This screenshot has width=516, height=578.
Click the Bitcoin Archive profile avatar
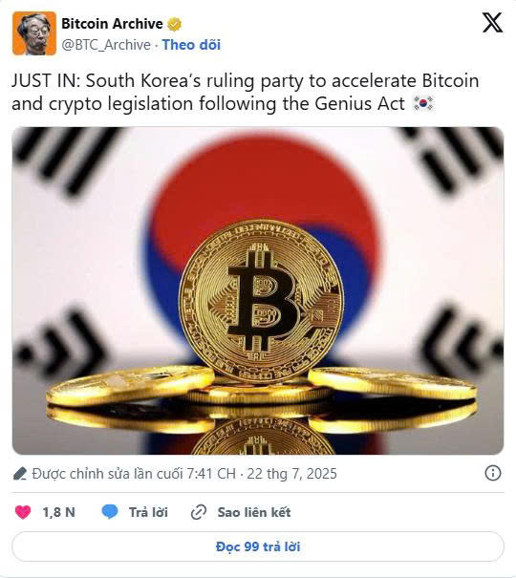34,33
